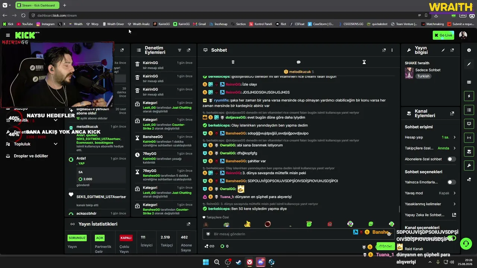Open the CSFloat bookmark
The height and width of the screenshot is (268, 477).
(297, 24)
